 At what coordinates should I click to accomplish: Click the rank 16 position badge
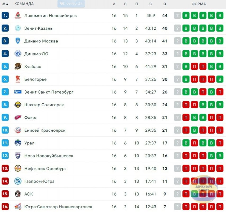[5, 207]
